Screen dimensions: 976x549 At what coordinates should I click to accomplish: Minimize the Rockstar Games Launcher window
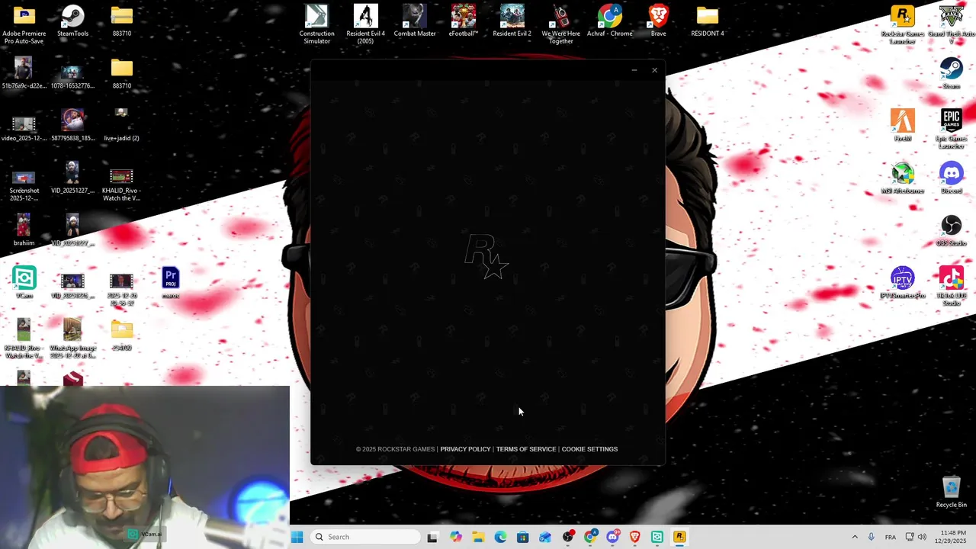634,70
